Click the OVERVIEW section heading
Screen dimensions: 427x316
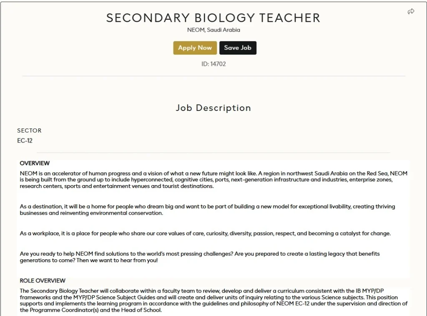coord(35,163)
